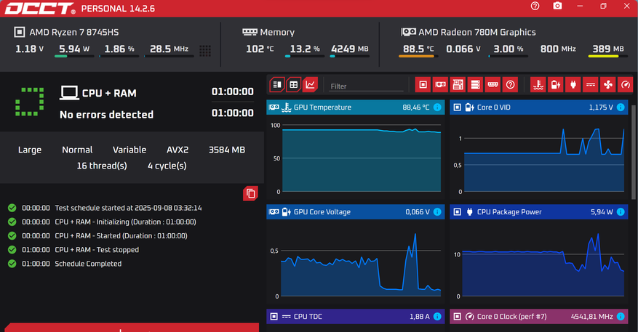
Task: Click the memory usage 13.2 % bar
Action: coord(305,56)
